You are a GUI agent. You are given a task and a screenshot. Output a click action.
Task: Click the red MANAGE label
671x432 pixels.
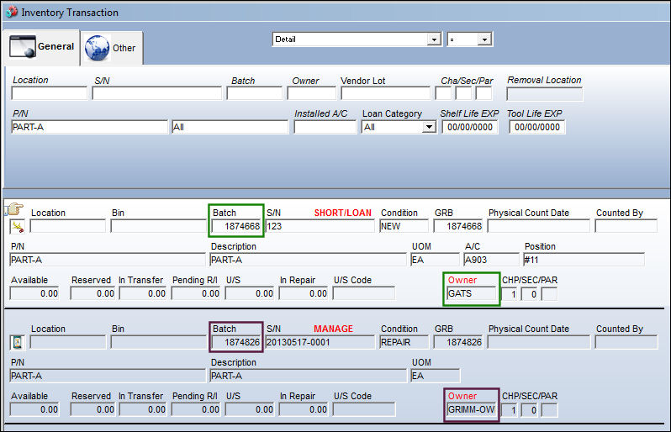click(333, 329)
